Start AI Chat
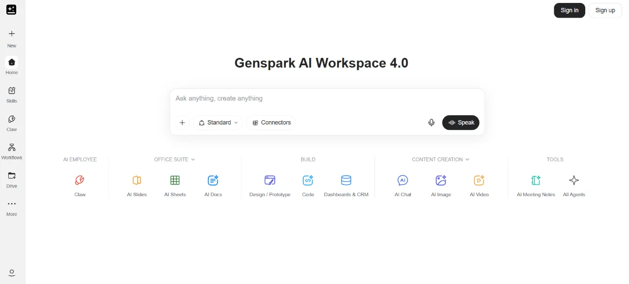 pos(403,185)
